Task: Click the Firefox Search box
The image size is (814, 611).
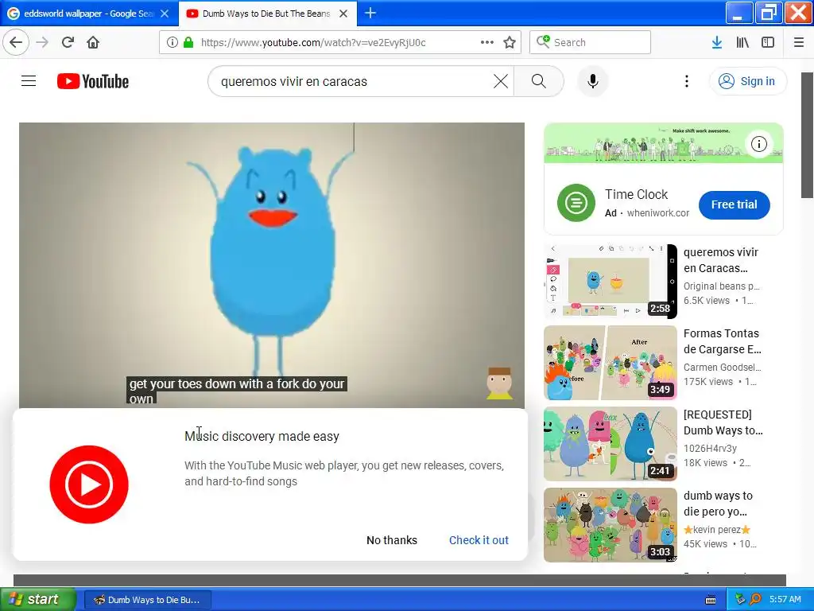Action: click(591, 42)
